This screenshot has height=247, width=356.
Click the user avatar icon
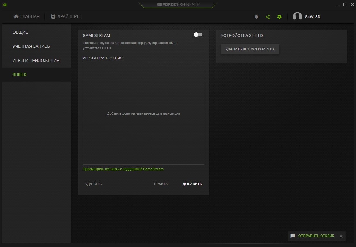point(297,17)
